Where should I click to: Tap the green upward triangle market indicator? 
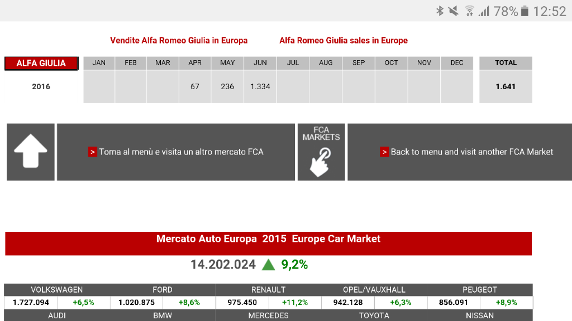point(269,265)
